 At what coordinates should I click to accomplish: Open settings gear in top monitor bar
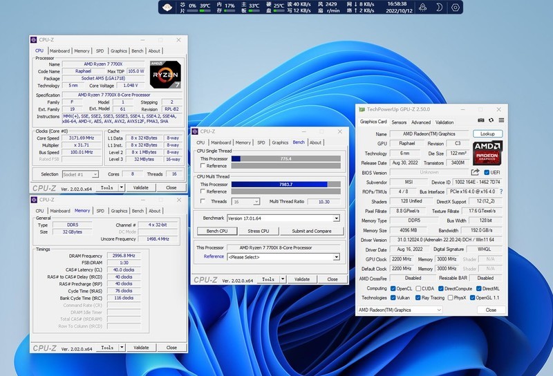pos(456,8)
